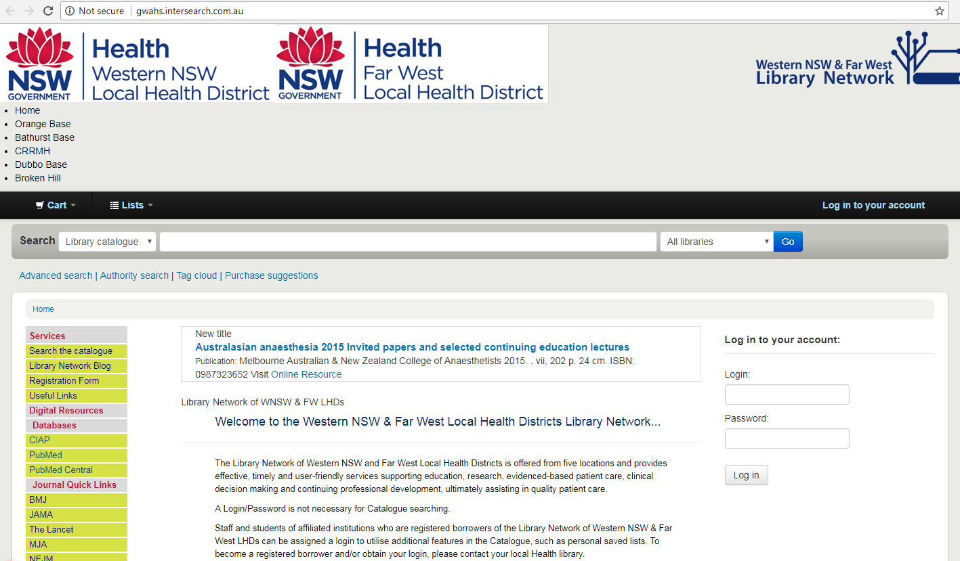Open the JAMA journal quick link

click(x=77, y=514)
